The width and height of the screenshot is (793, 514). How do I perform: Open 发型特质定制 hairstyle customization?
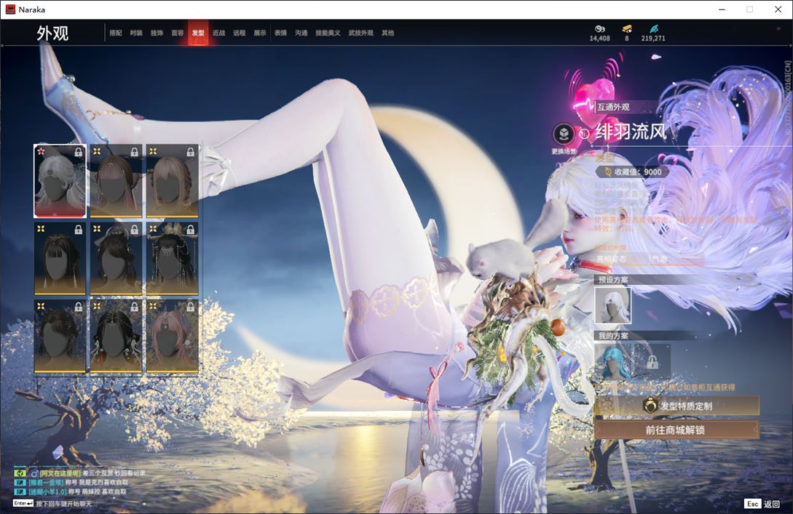pos(676,406)
